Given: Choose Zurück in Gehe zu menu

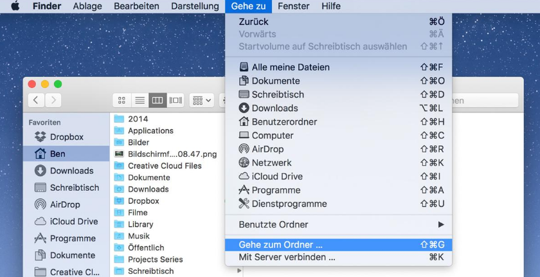Looking at the screenshot, I should tap(339, 22).
